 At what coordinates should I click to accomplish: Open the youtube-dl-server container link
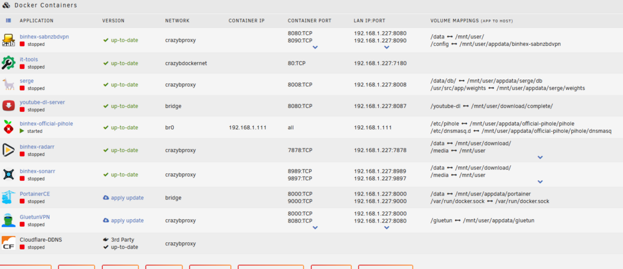[42, 103]
